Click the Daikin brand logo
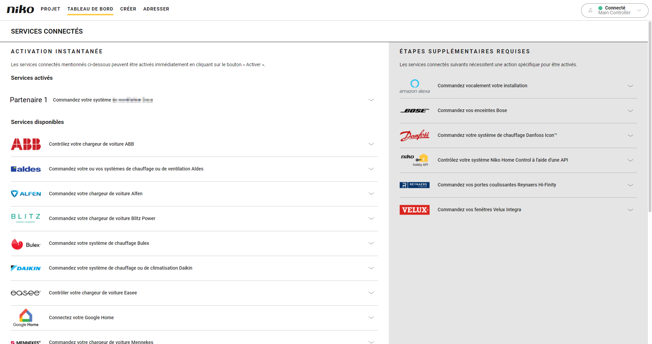Screen dimensions: 652x344 26,268
